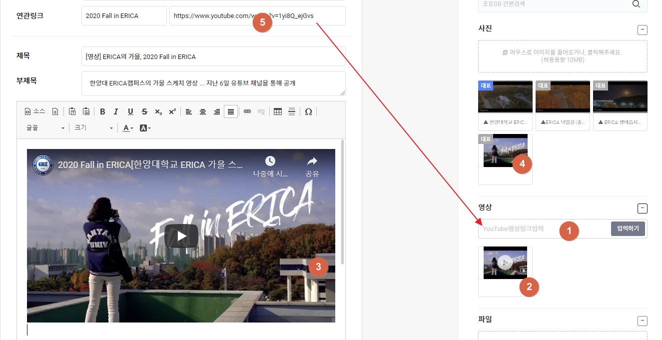The width and height of the screenshot is (662, 340).
Task: Toggle 대표 badge on the first photo thumbnail
Action: (x=486, y=85)
